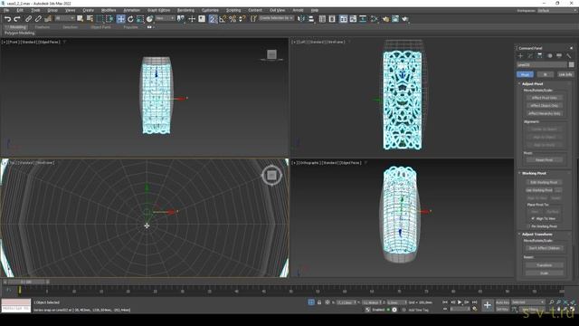The height and width of the screenshot is (326, 579).
Task: Open the Layer Explorer toggle icon
Action: 332,19
